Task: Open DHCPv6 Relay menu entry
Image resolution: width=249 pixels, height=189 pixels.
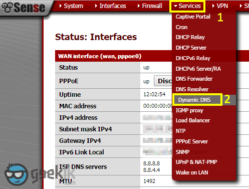Action: [193, 58]
